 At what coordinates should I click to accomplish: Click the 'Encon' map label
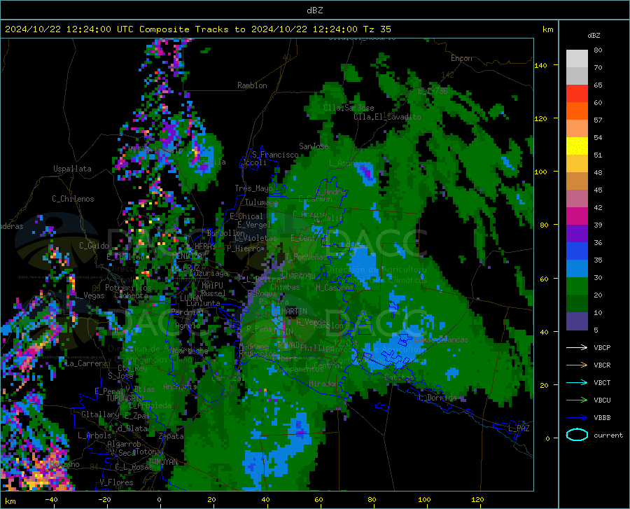coord(461,58)
